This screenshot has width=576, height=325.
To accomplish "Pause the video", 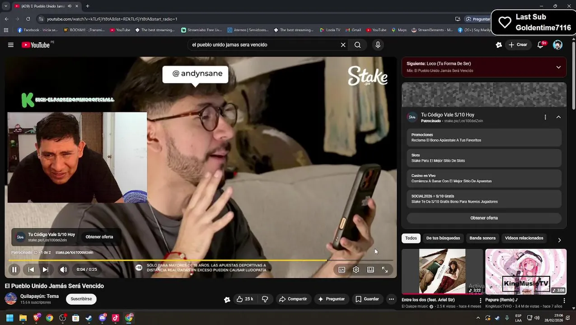I will (x=14, y=269).
